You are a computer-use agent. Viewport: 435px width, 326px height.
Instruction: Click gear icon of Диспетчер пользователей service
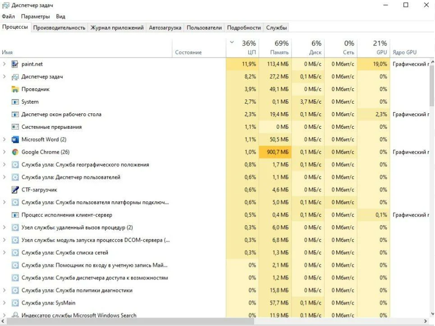15,177
